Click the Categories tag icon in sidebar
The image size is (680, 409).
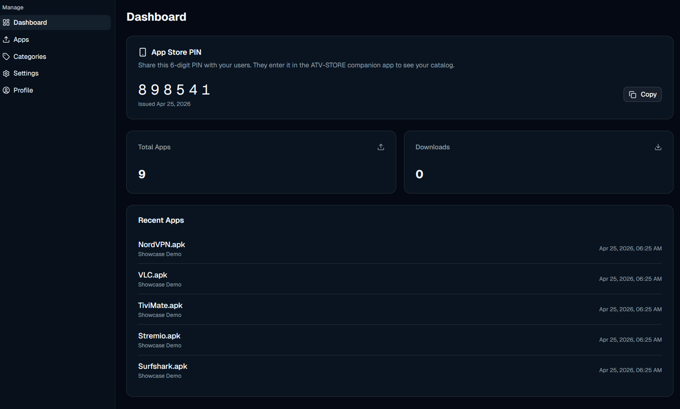pos(6,56)
